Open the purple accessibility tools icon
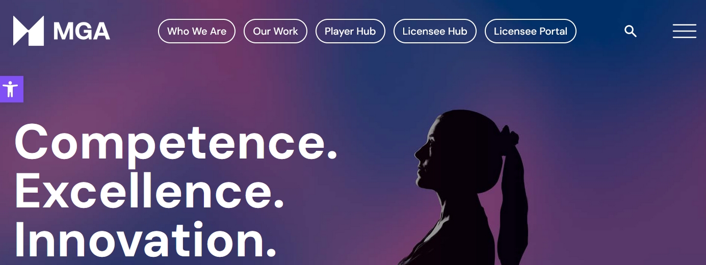The width and height of the screenshot is (706, 265). [x=10, y=89]
